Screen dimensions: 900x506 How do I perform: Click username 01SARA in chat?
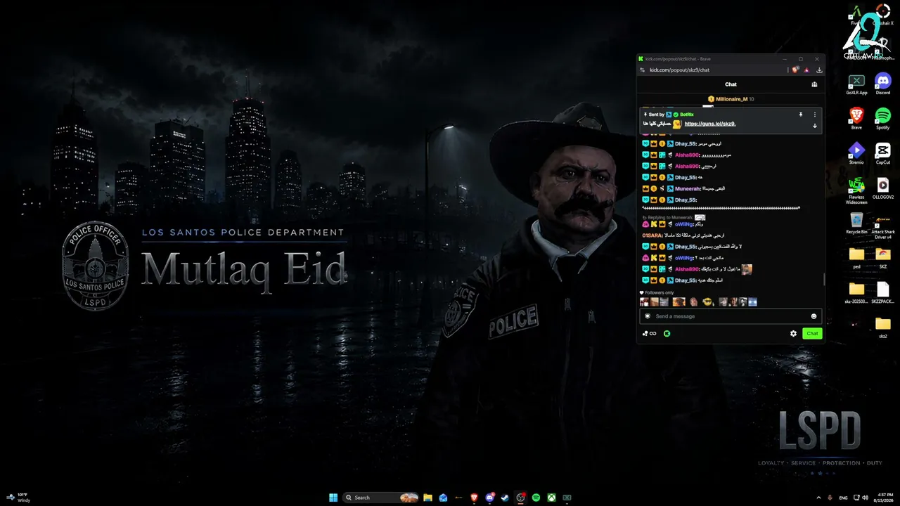click(x=652, y=235)
